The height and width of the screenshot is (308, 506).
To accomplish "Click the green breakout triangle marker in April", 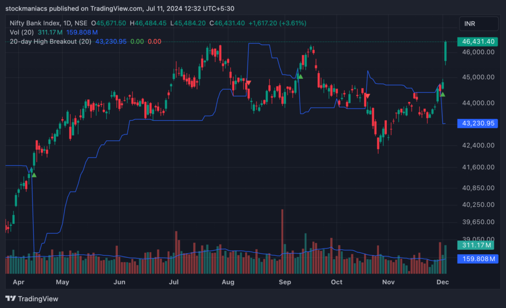I will [x=34, y=175].
